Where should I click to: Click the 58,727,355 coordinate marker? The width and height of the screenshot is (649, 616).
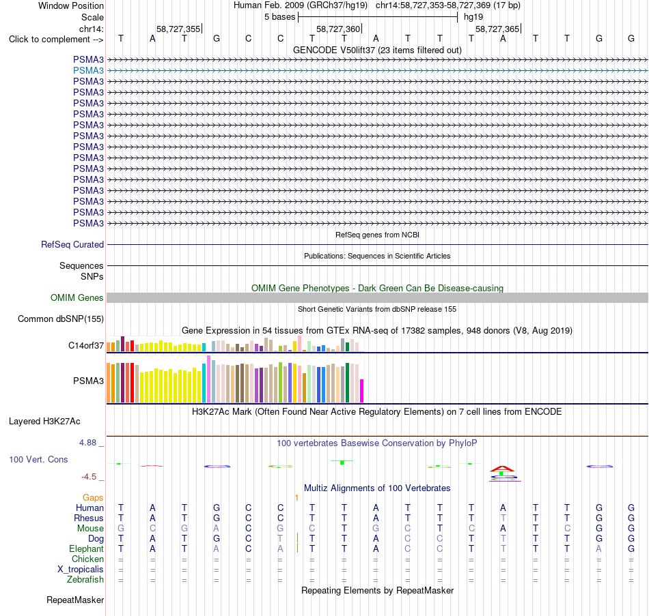coord(178,29)
